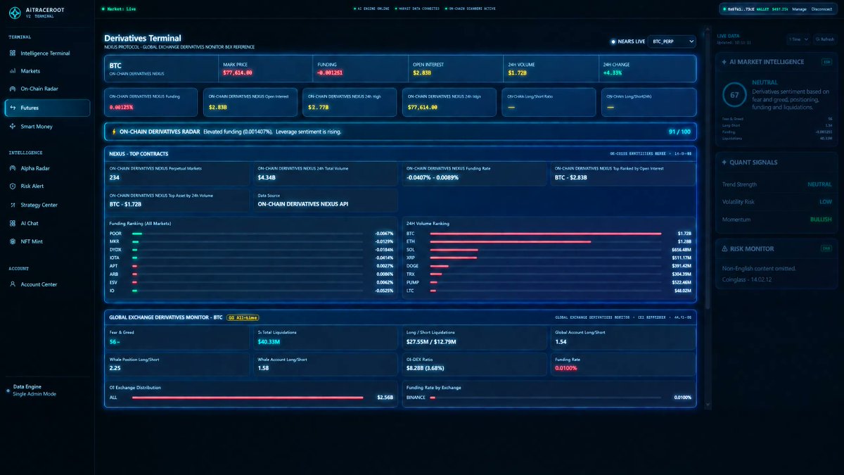This screenshot has width=844, height=475.
Task: Click the BTC 24H volume ranking bar
Action: pyautogui.click(x=546, y=233)
